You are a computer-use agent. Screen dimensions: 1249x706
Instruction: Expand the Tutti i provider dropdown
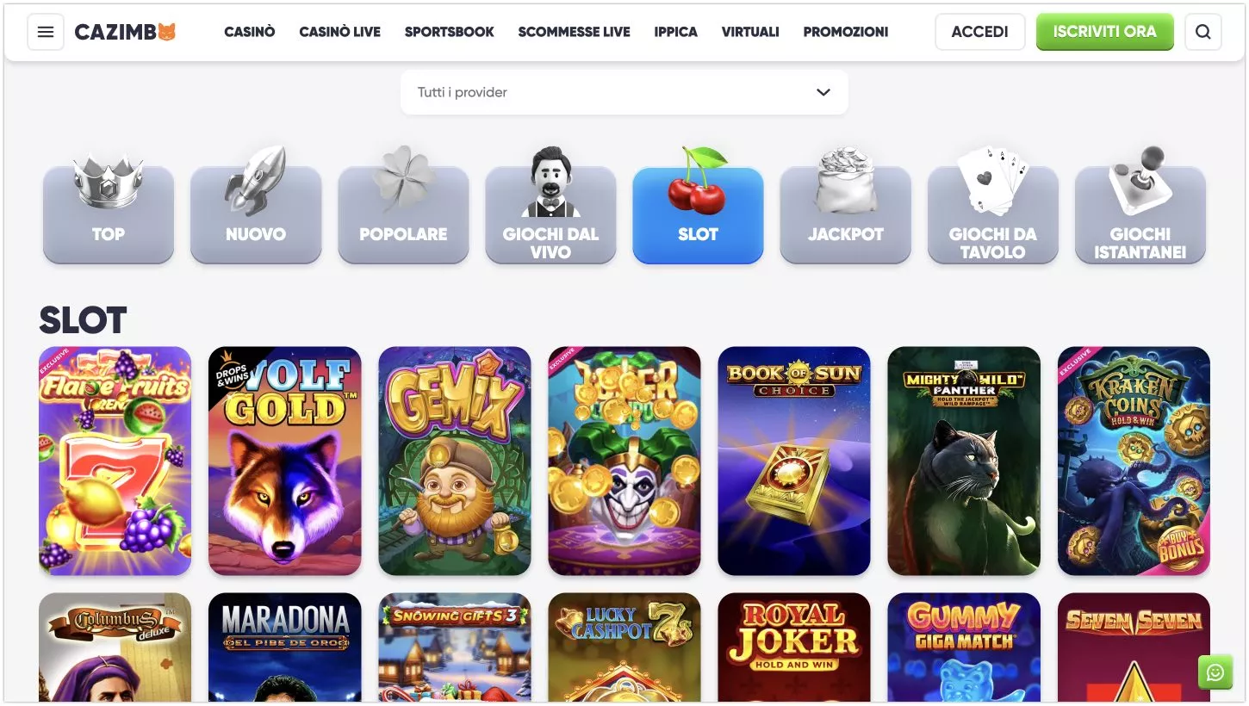pos(624,92)
